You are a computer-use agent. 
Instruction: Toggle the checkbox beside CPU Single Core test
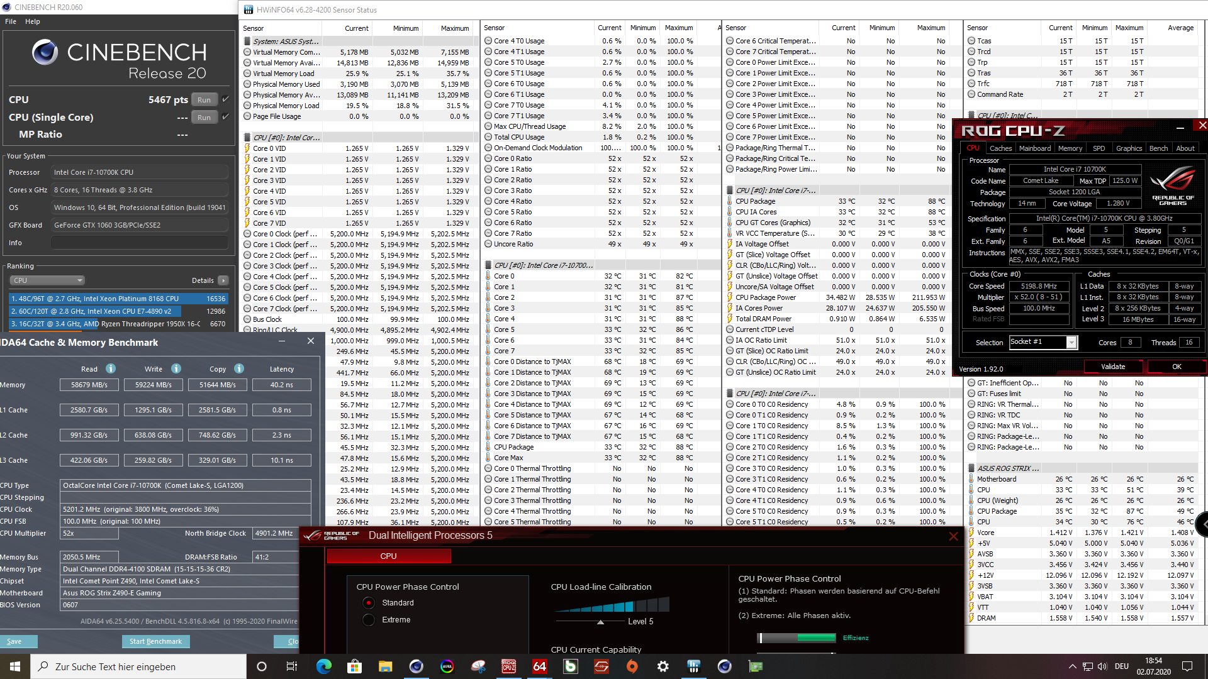226,117
